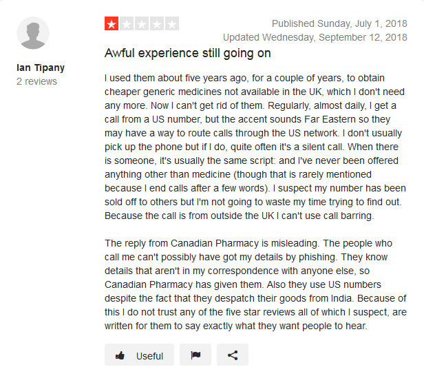This screenshot has width=424, height=376.
Task: Click the second grey rating star
Action: (127, 23)
